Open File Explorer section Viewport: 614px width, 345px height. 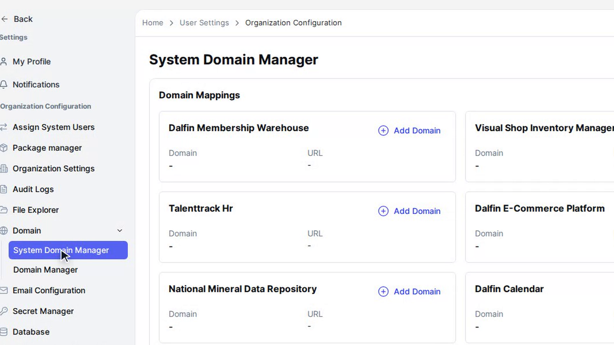(x=36, y=210)
